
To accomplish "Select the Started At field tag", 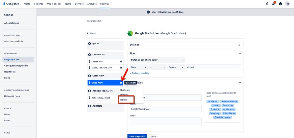I will 228,105.
